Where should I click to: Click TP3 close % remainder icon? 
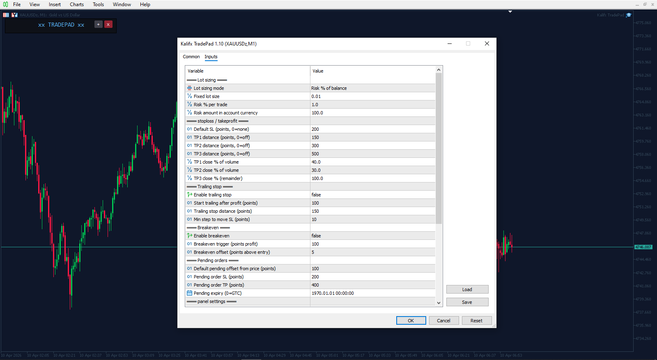[189, 178]
